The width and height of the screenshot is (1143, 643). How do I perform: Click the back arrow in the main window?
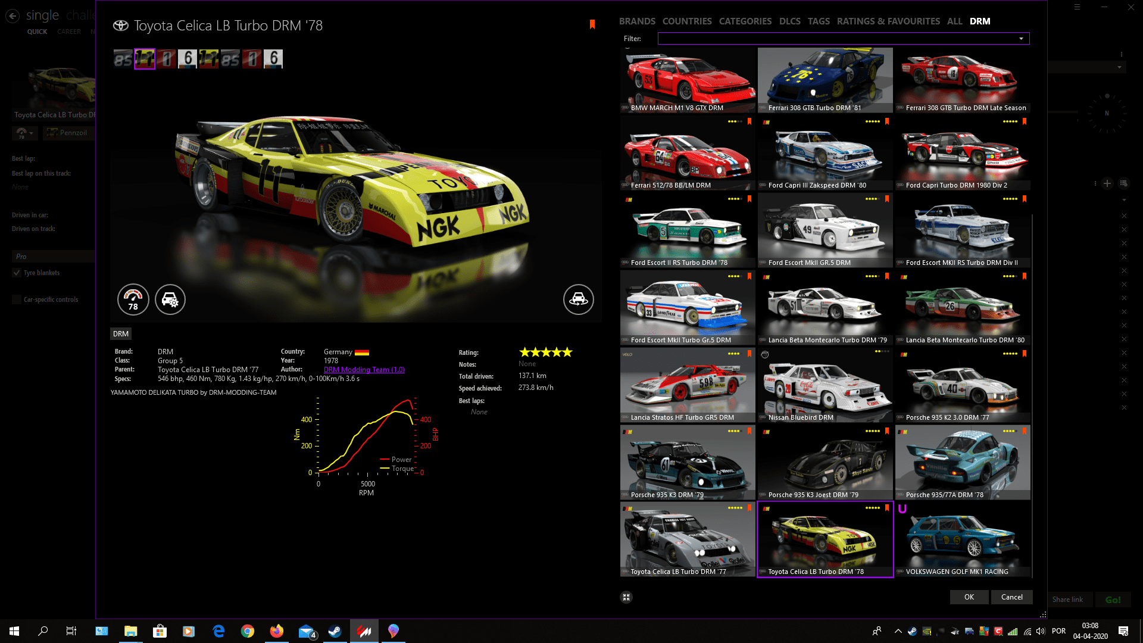tap(13, 16)
